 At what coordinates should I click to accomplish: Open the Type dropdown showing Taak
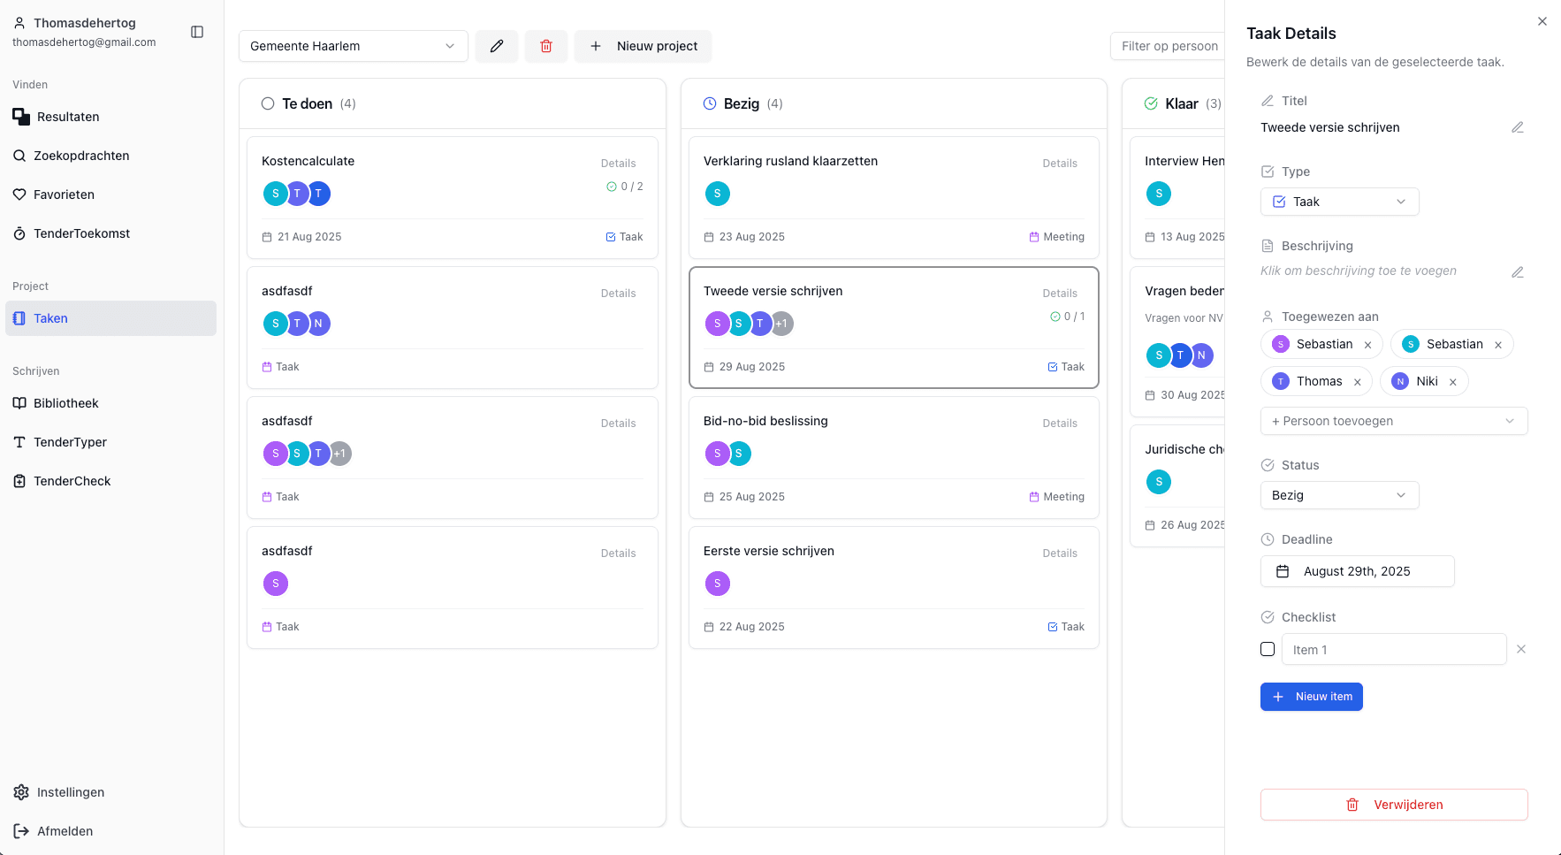(x=1339, y=202)
